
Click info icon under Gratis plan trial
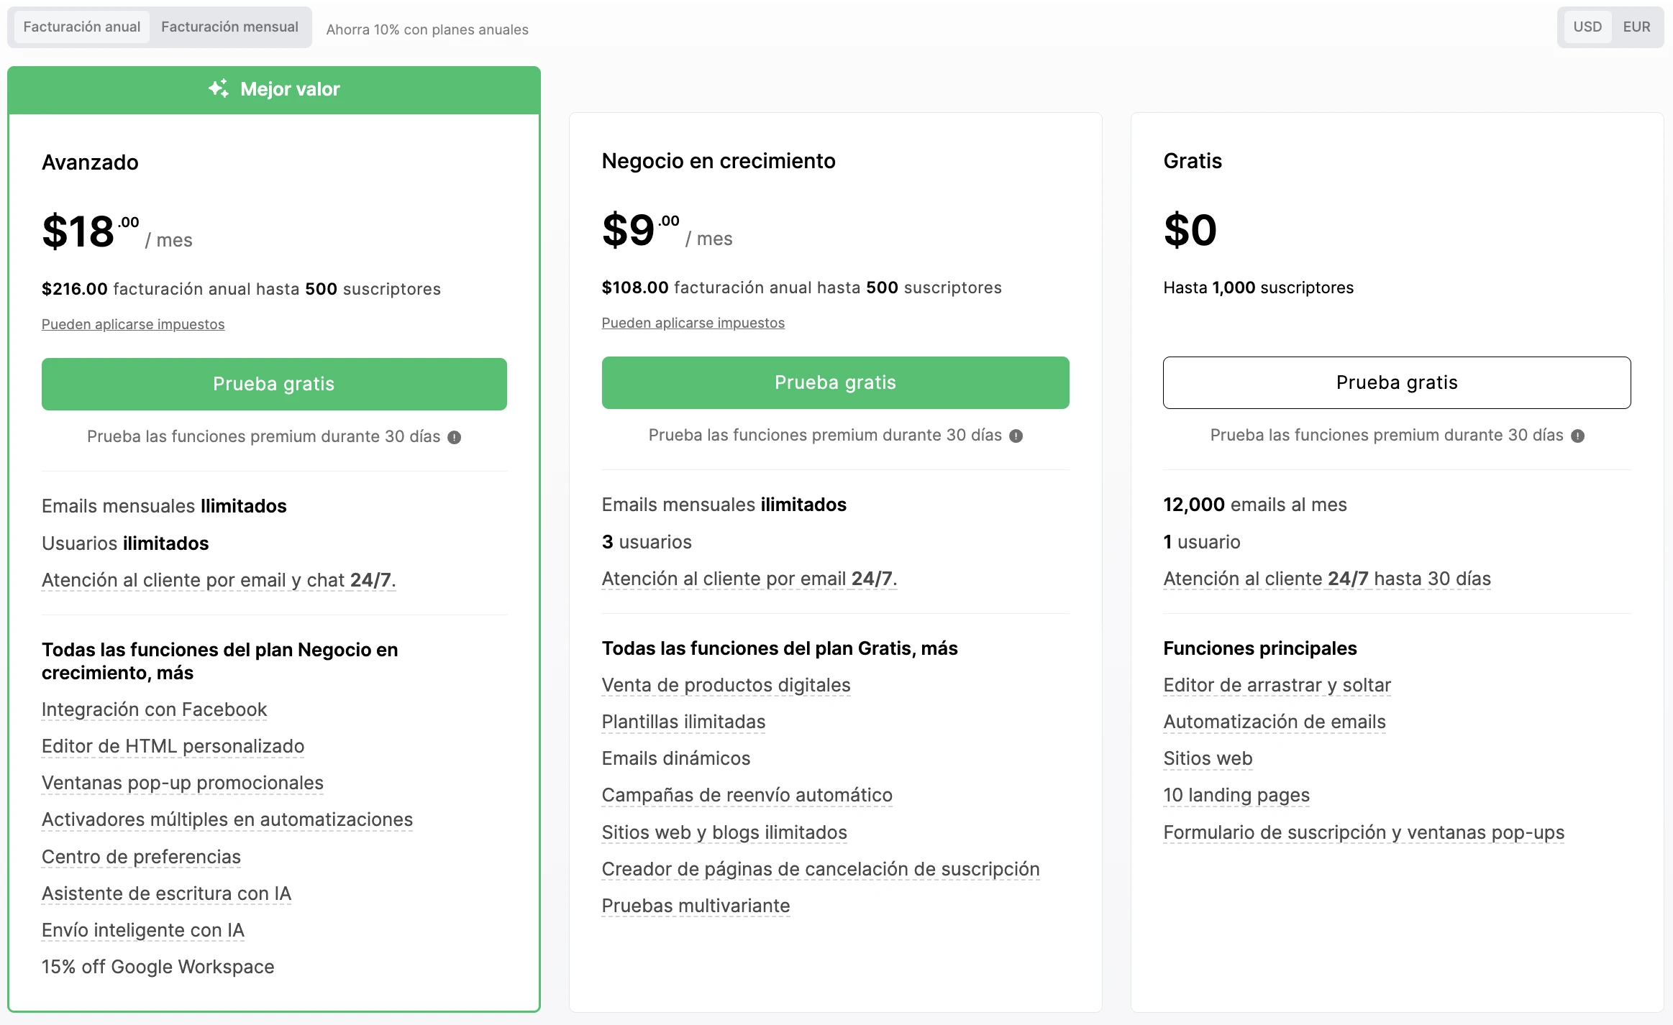pyautogui.click(x=1577, y=436)
